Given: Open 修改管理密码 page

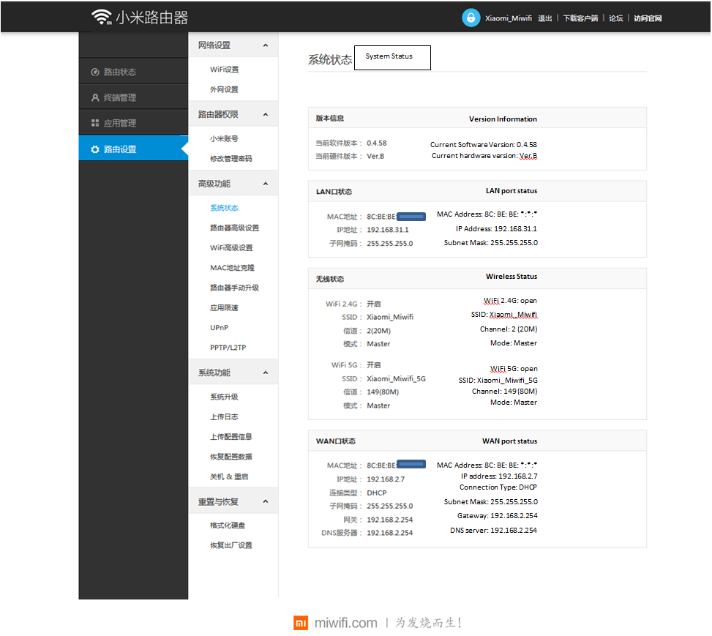Looking at the screenshot, I should tap(231, 158).
